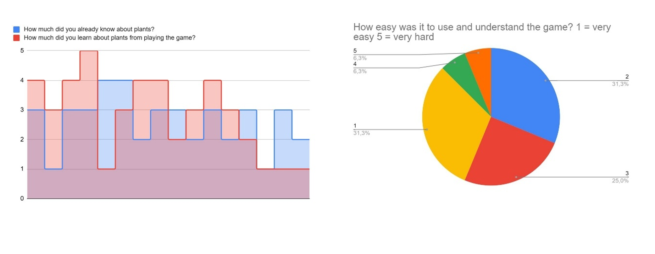Click the pie chart title text

(x=482, y=32)
